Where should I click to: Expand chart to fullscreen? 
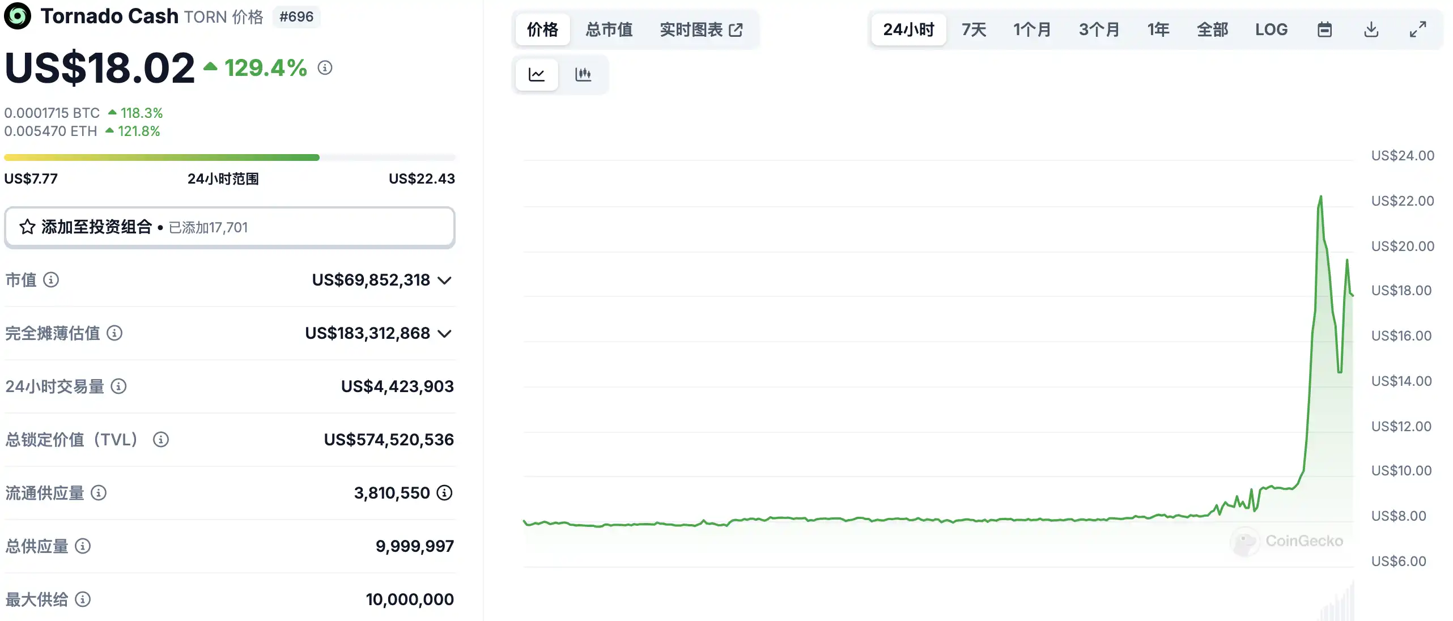(1418, 29)
